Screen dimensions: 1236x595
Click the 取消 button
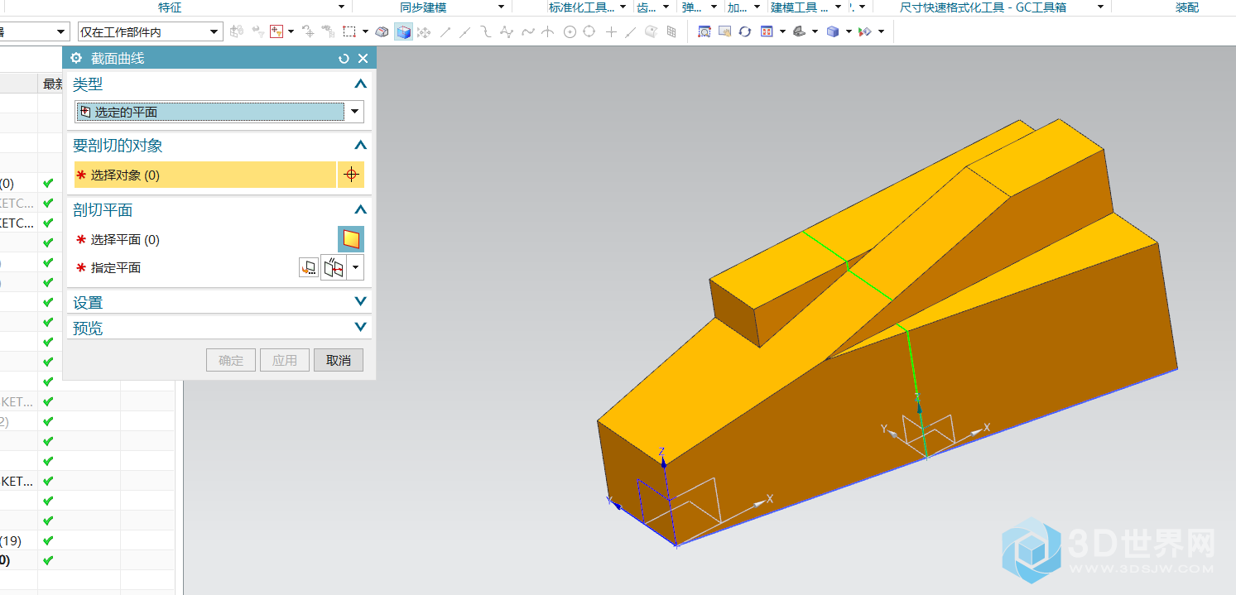339,360
